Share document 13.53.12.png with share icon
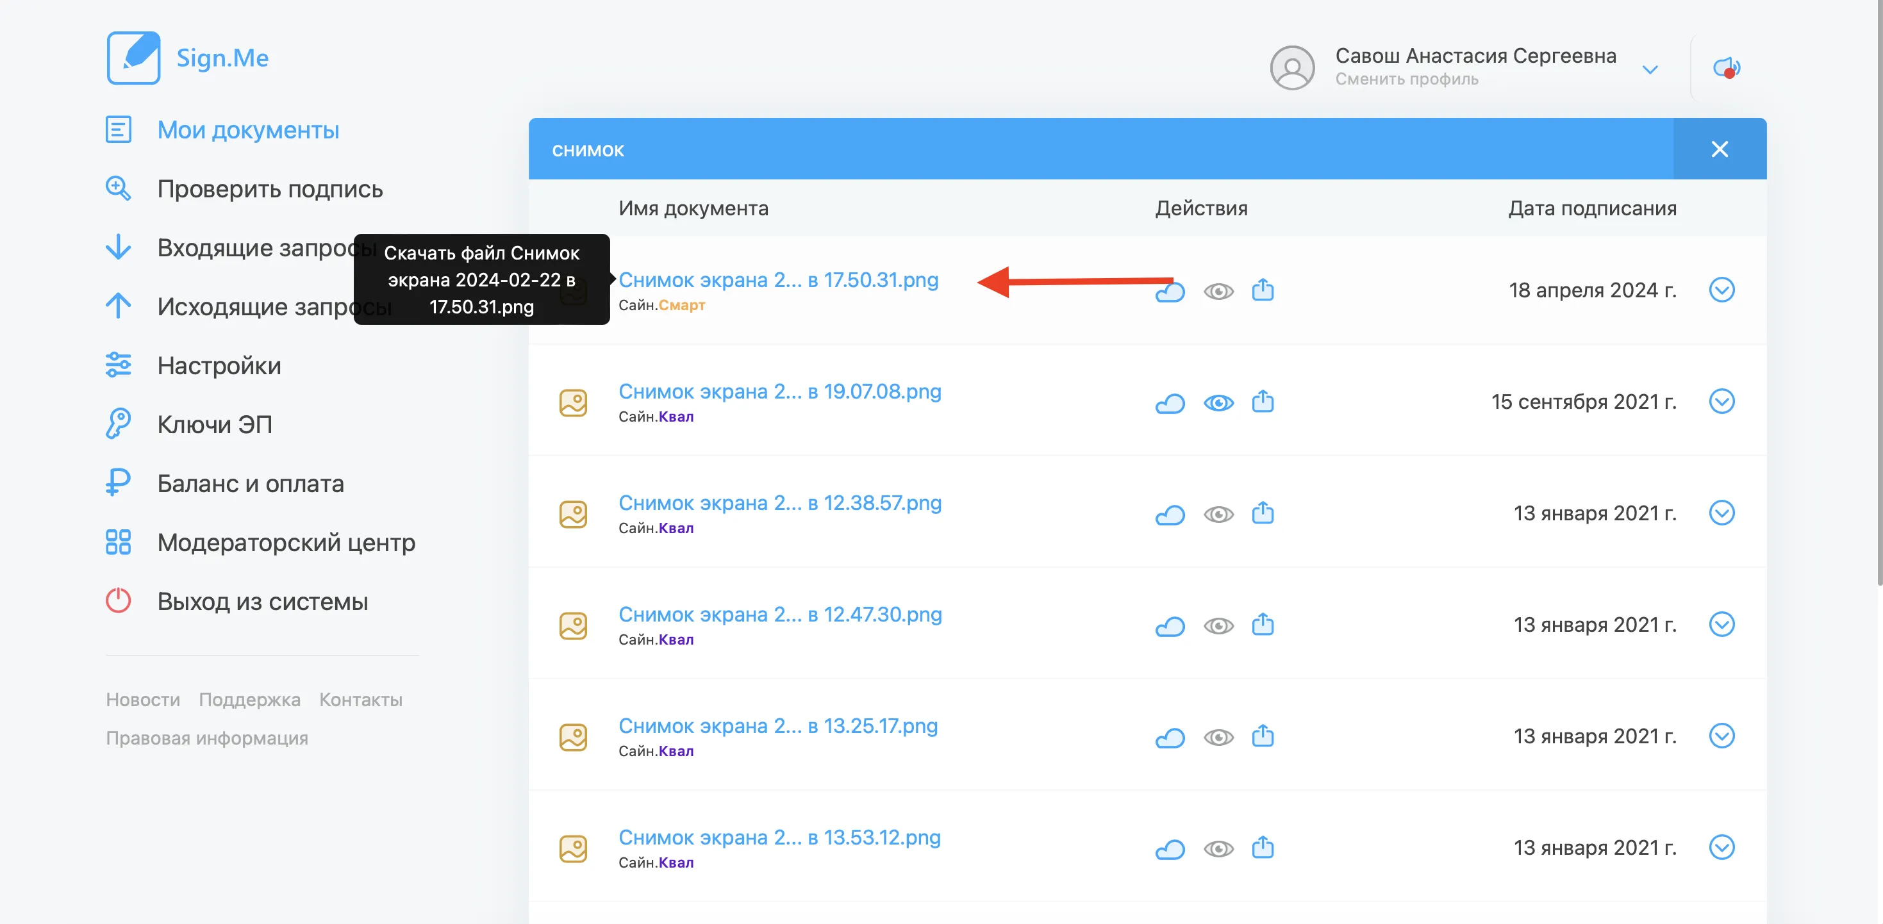1883x924 pixels. click(x=1263, y=847)
